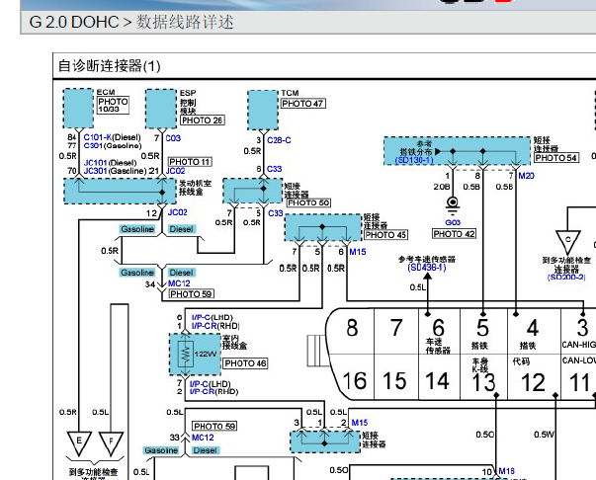This screenshot has height=480, width=596.
Task: Click the ground symbol above G03
Action: [x=453, y=206]
